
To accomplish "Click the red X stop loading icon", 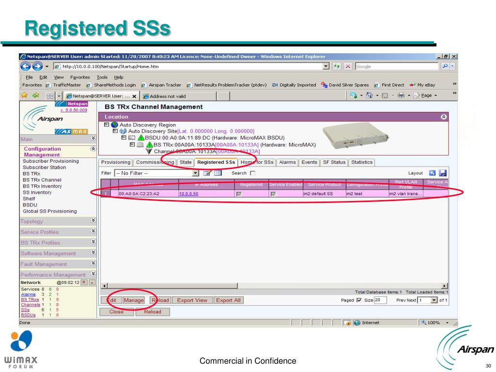I will click(348, 66).
